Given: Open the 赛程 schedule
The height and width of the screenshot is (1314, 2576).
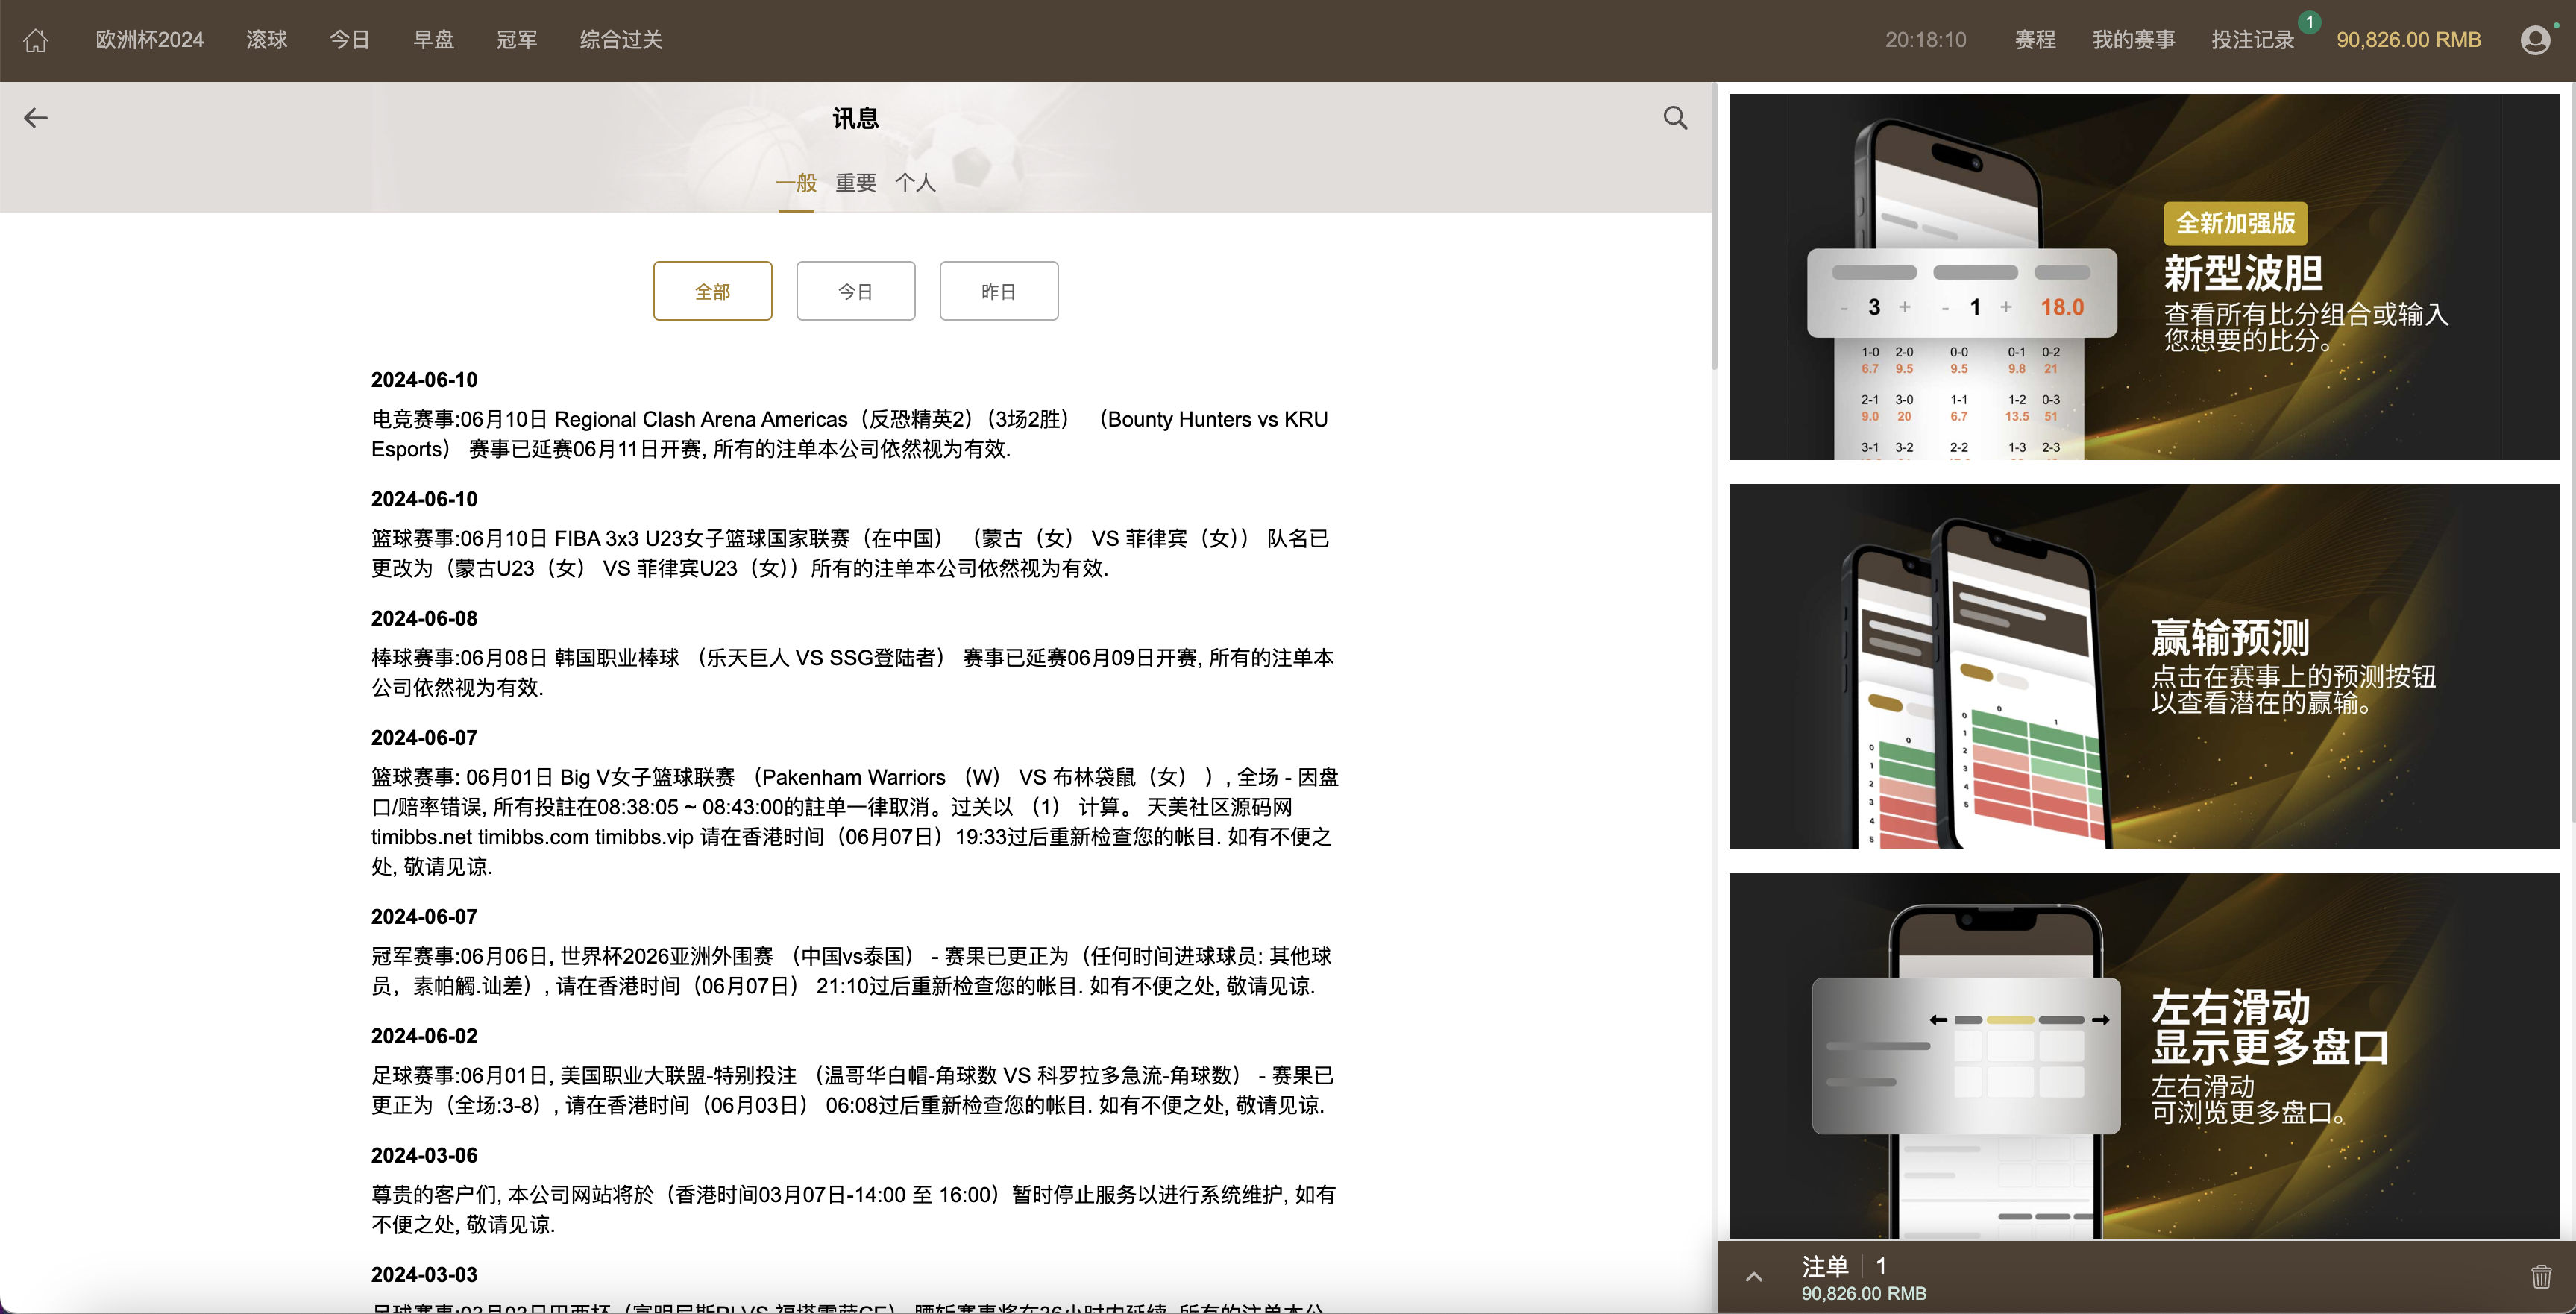Looking at the screenshot, I should (x=2035, y=39).
